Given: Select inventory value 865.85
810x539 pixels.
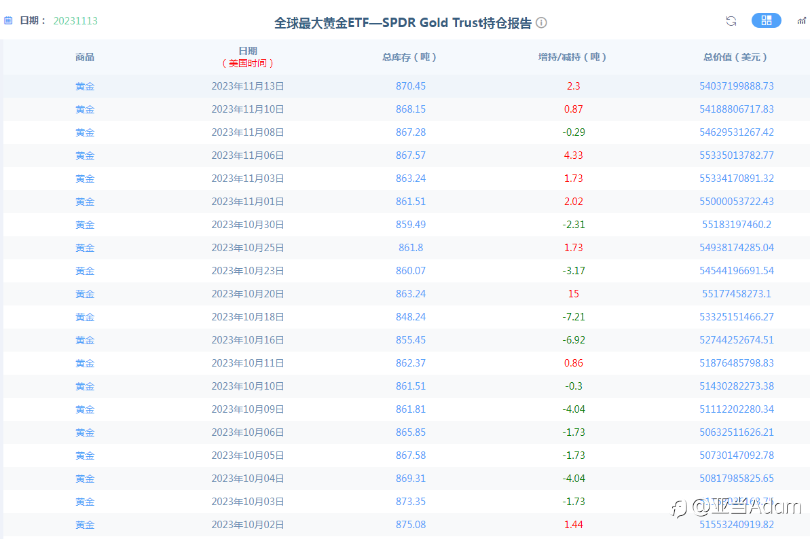Looking at the screenshot, I should (411, 432).
